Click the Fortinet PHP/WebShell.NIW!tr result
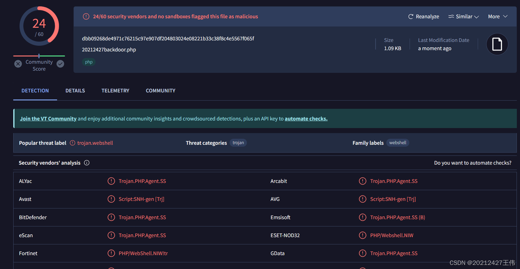The width and height of the screenshot is (520, 269). click(x=143, y=253)
